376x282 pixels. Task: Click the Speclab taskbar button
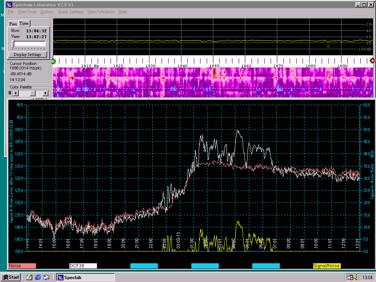click(x=85, y=278)
